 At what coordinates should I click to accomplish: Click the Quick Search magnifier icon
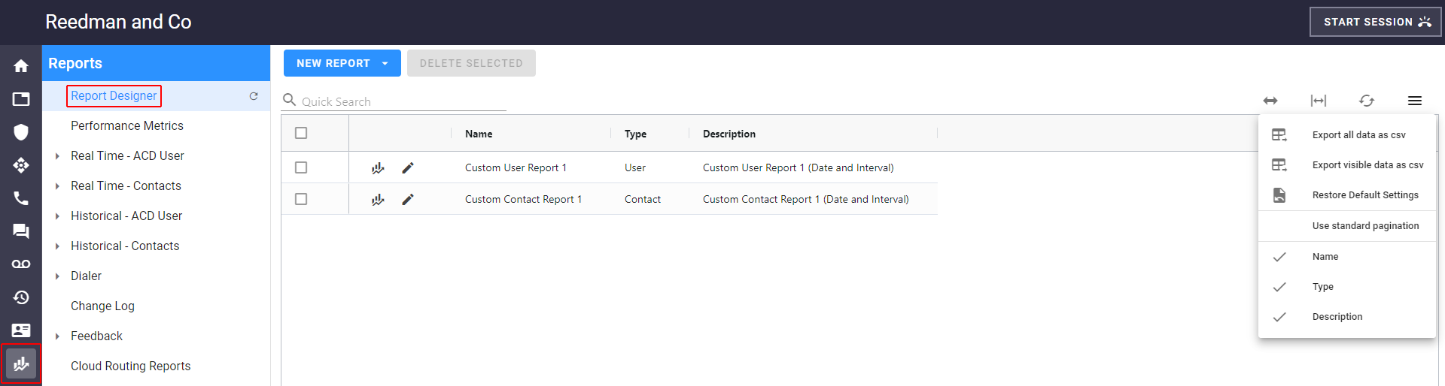coord(289,100)
